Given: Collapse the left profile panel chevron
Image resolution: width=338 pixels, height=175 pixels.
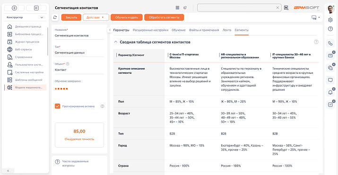Looking at the screenshot, I should pyautogui.click(x=110, y=30).
